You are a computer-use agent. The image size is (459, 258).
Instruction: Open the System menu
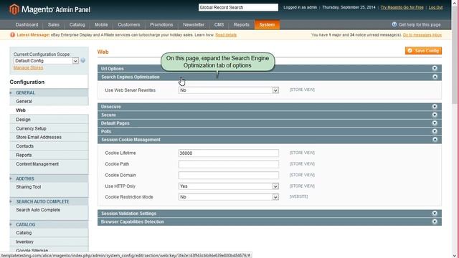point(267,24)
